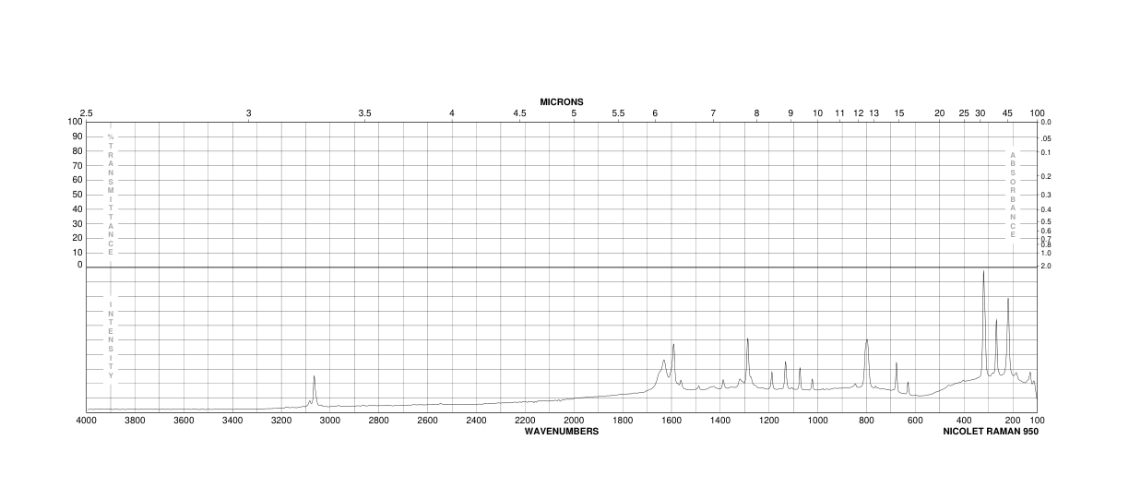Click the 13 microns tick label
The image size is (1129, 487).
tap(873, 113)
